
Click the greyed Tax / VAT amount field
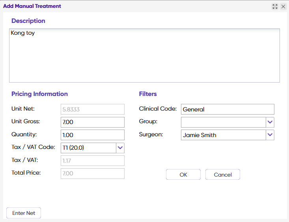(x=93, y=160)
